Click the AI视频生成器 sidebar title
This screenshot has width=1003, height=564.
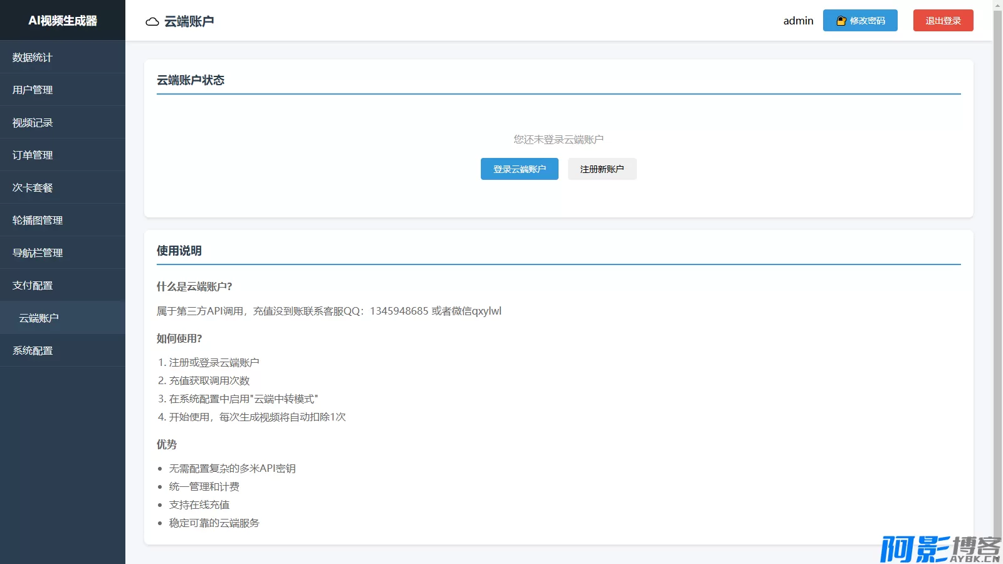63,21
